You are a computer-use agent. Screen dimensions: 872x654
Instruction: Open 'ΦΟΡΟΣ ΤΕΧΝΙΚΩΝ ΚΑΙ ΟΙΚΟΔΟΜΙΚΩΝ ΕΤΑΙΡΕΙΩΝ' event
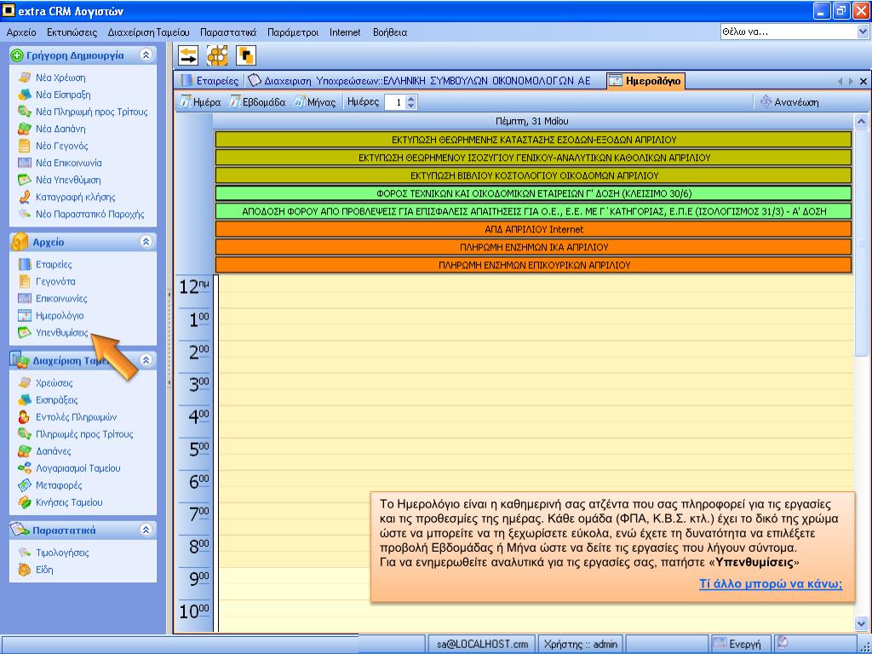pos(533,193)
